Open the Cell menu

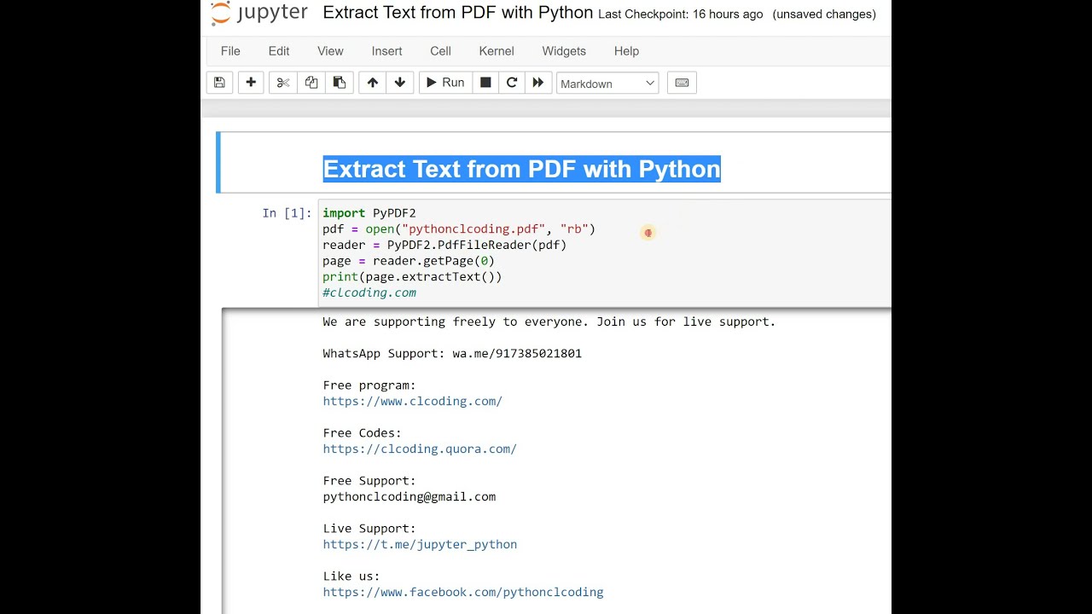point(440,51)
